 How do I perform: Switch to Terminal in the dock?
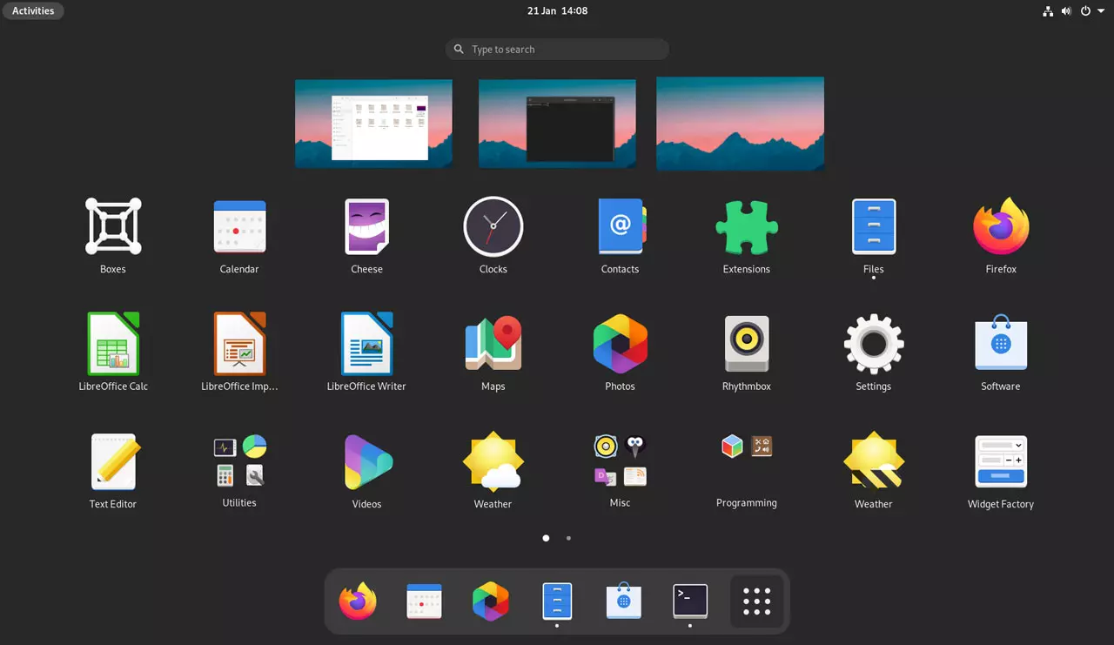coord(690,601)
